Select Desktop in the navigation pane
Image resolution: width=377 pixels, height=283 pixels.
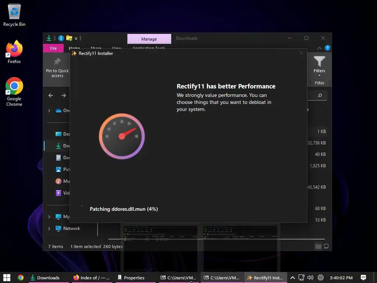[63, 134]
